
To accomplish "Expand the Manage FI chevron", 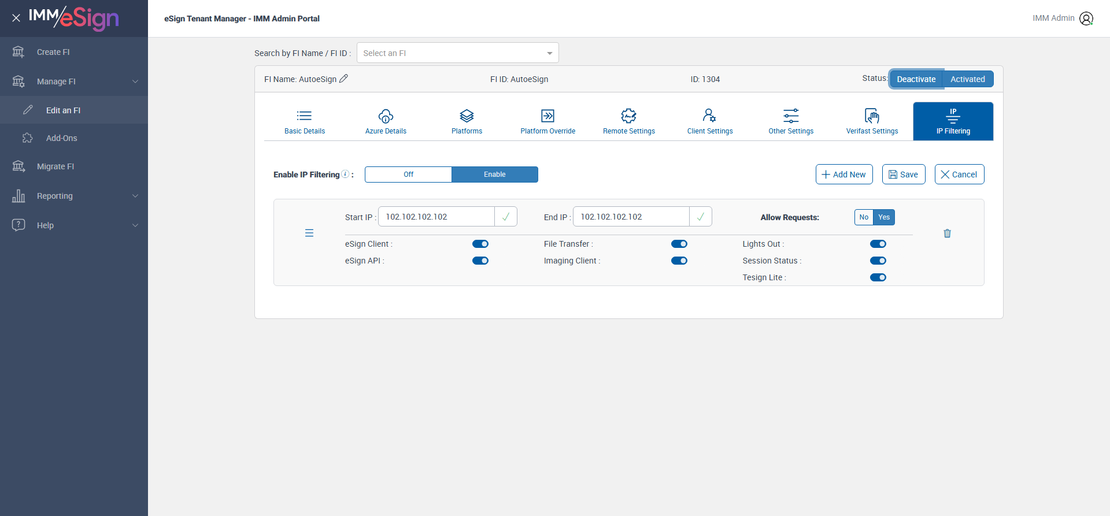I will tap(135, 81).
